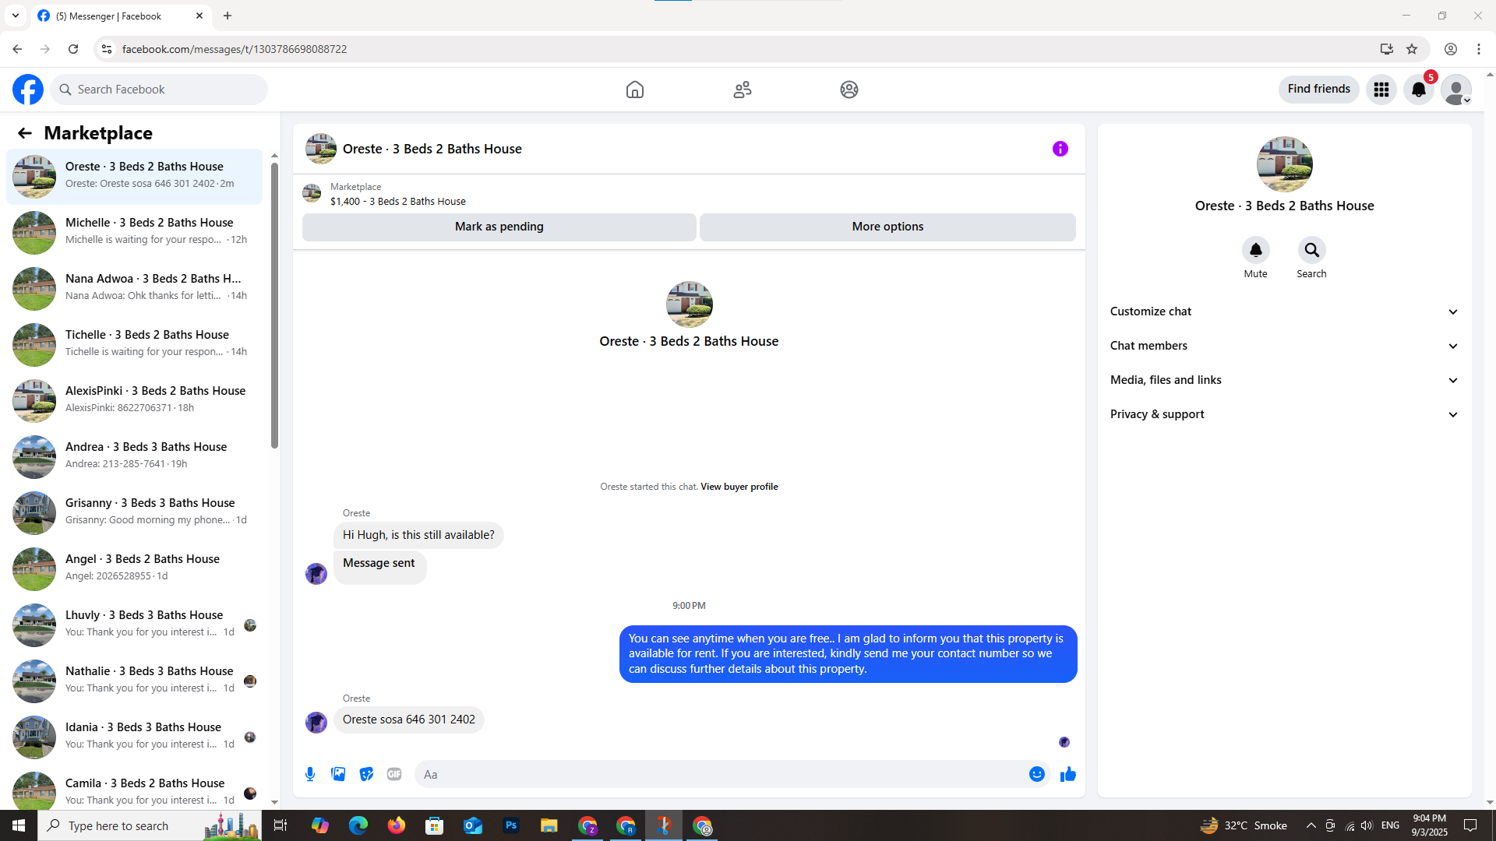Go to the Home feed icon
The image size is (1496, 841).
(x=635, y=90)
